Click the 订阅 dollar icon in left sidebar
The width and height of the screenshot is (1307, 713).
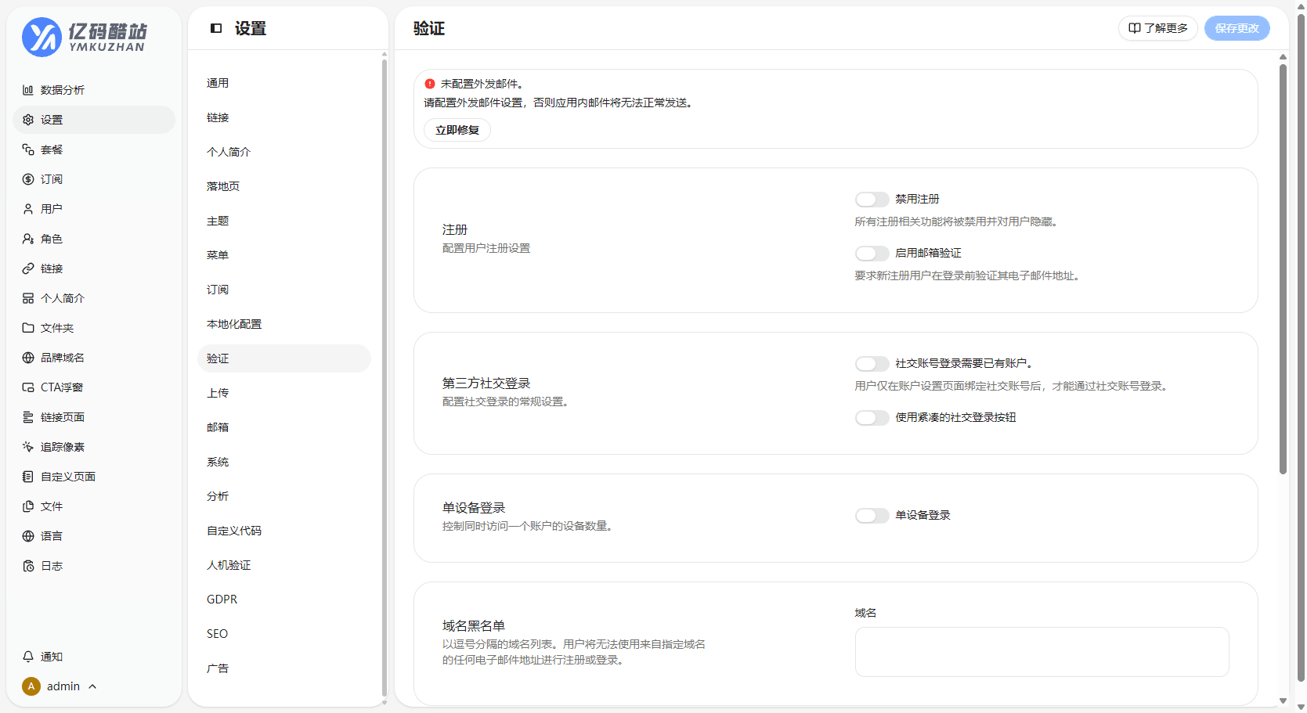(x=28, y=179)
